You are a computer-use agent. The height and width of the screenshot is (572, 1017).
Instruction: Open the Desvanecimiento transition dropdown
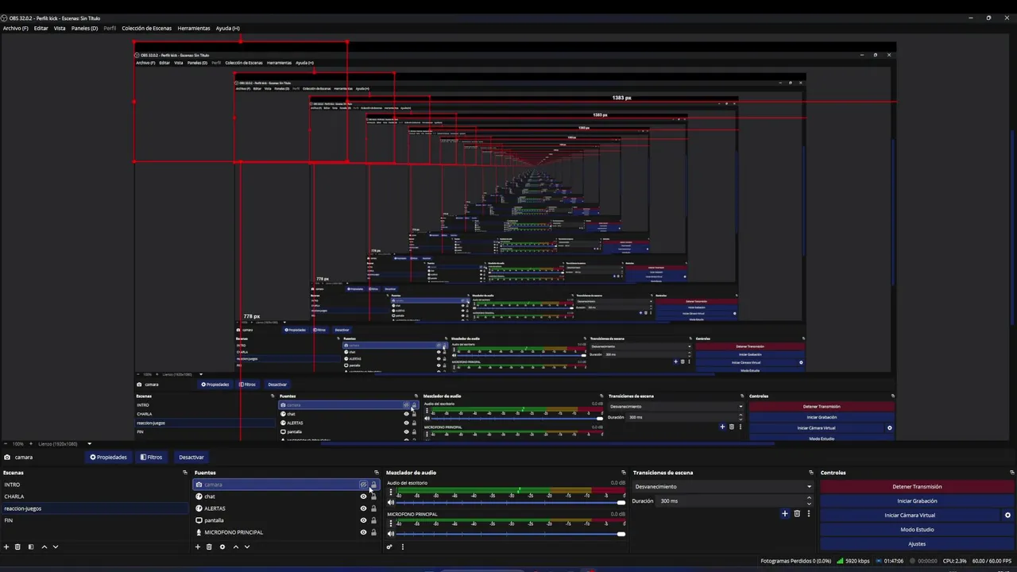point(723,486)
